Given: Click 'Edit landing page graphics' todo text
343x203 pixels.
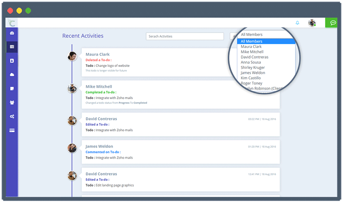Looking at the screenshot, I should (115, 185).
